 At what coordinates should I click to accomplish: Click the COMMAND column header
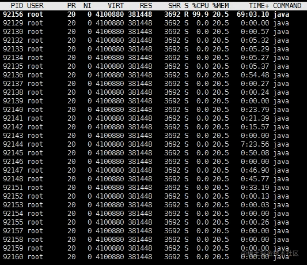tap(287, 6)
